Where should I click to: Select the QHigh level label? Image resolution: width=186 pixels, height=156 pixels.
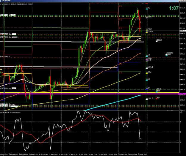(x=159, y=89)
